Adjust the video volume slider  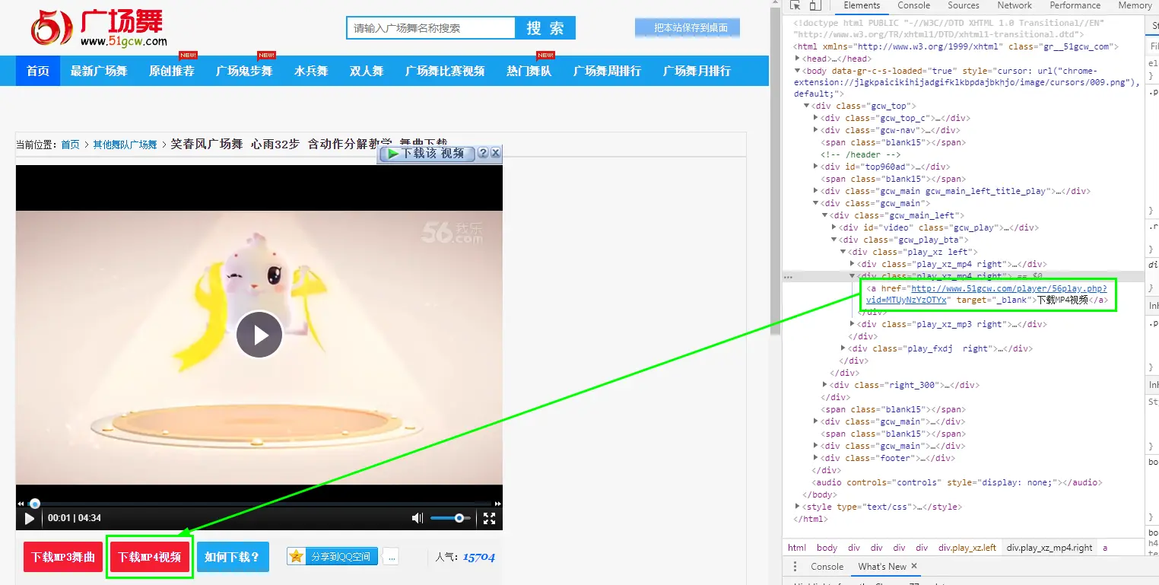(x=452, y=518)
